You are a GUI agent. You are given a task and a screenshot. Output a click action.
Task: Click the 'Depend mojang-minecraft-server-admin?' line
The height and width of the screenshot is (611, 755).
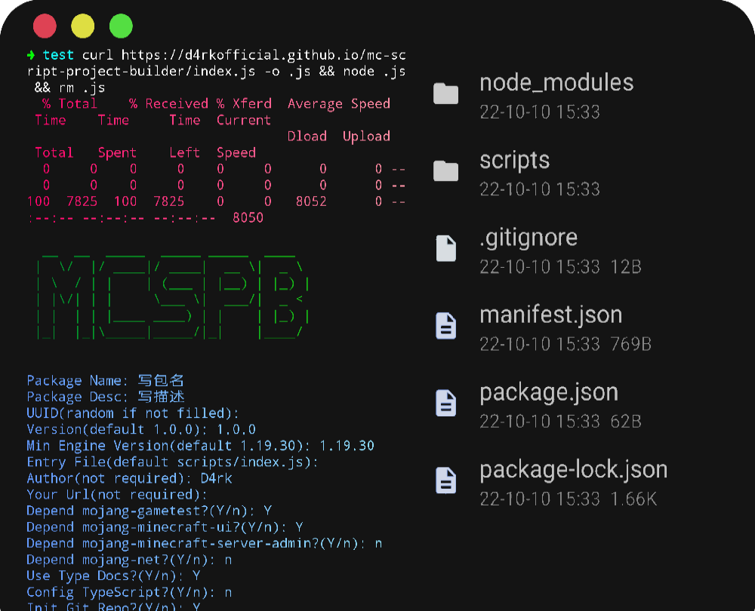[x=204, y=544]
